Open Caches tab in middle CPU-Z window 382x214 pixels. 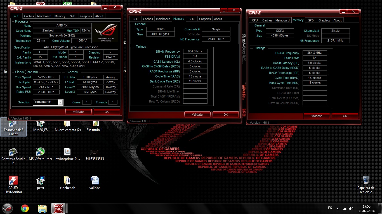click(x=148, y=19)
